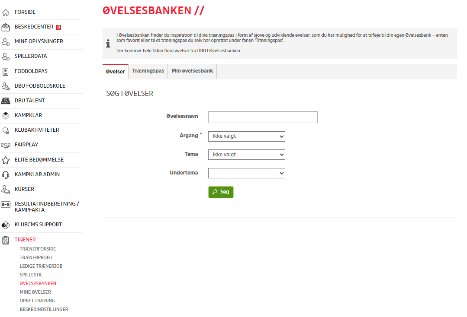Click the mail icon beside Beskedcenter
The width and height of the screenshot is (467, 317).
[x=6, y=27]
